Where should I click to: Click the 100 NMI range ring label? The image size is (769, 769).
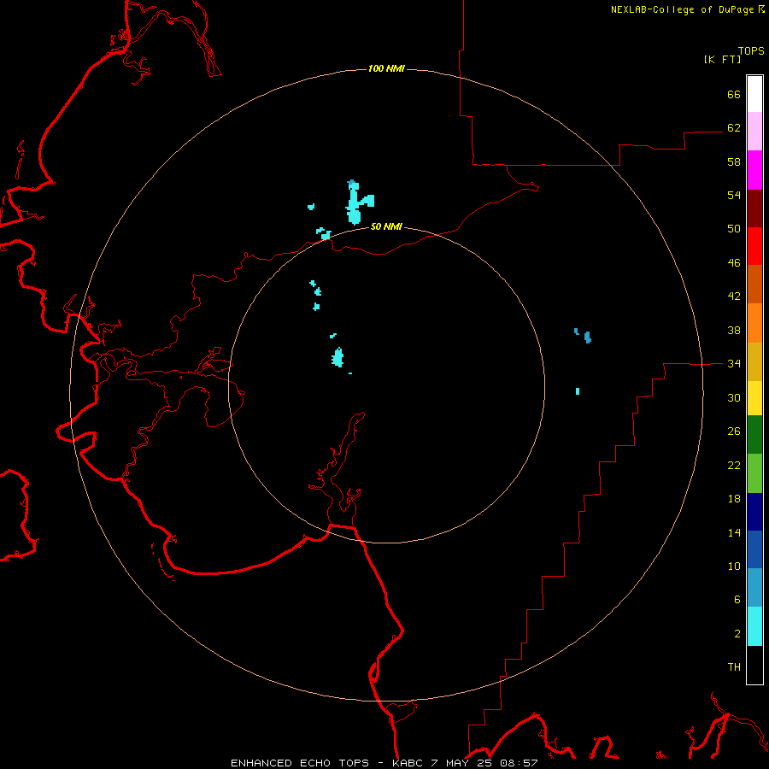(x=386, y=68)
